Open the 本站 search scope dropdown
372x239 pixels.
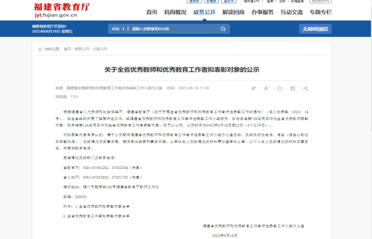click(118, 28)
